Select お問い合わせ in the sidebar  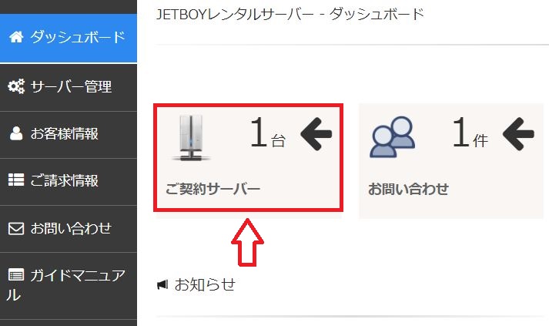69,229
